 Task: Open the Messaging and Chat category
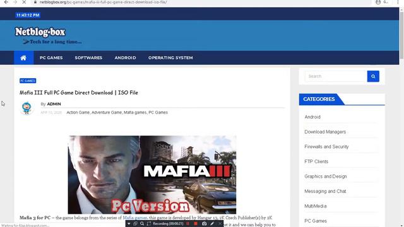click(x=325, y=191)
